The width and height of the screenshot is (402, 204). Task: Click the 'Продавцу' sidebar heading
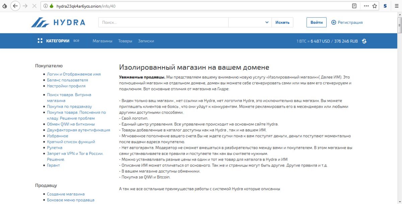[46, 185]
